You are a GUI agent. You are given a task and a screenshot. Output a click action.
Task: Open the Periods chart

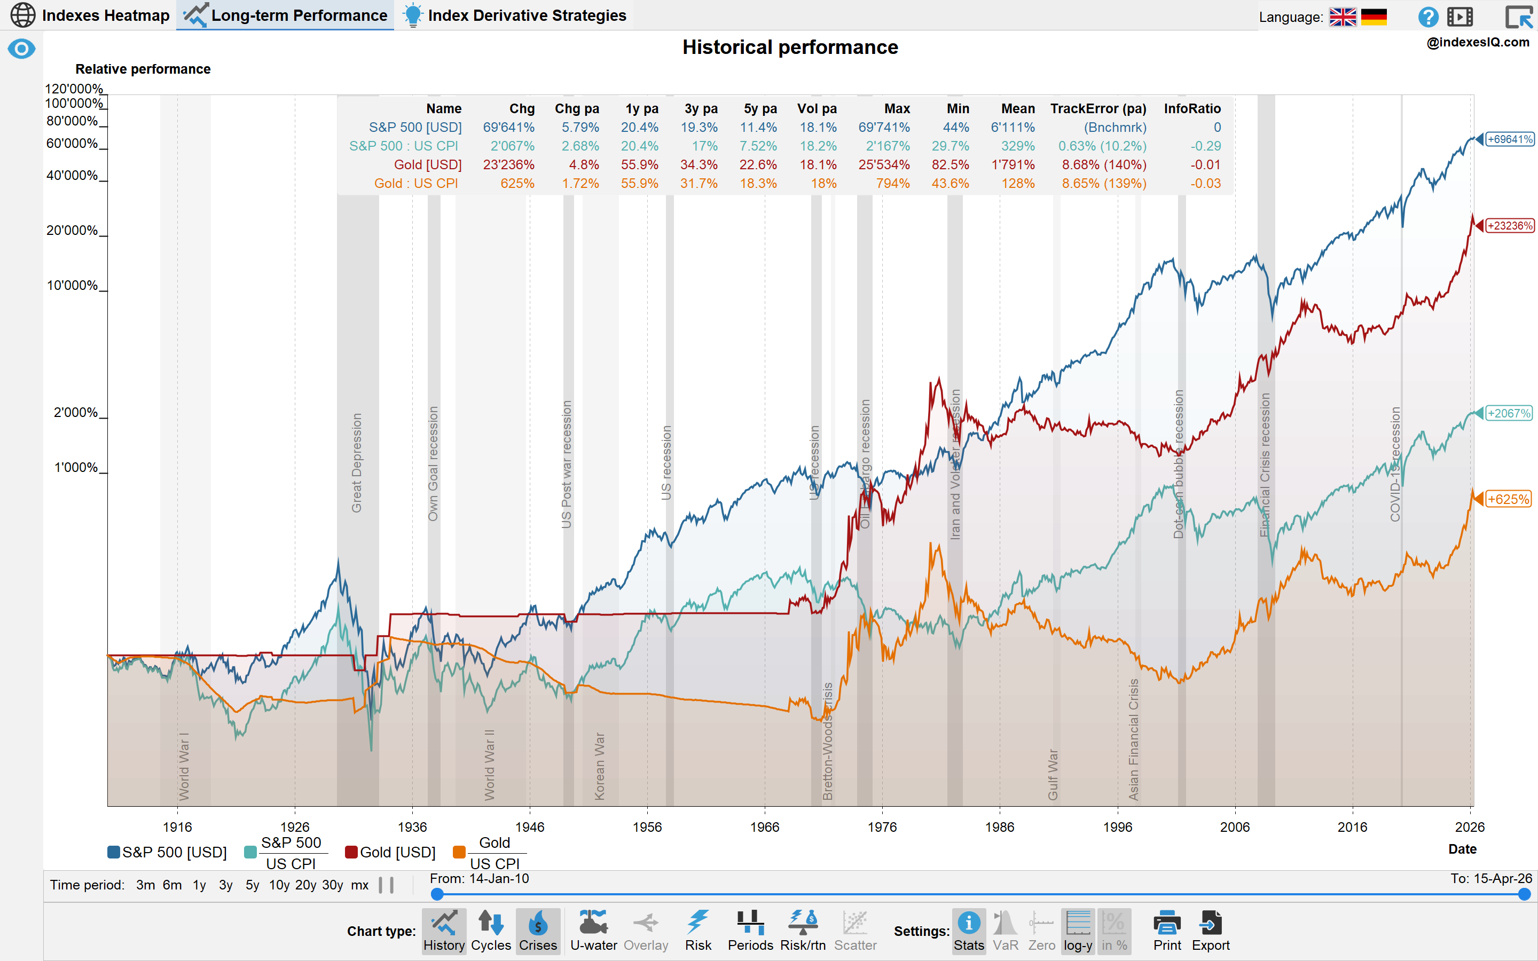[x=750, y=931]
